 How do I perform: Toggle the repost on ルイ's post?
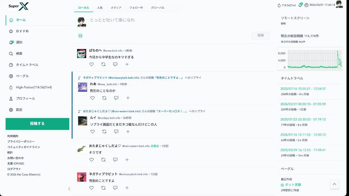[x=104, y=131]
